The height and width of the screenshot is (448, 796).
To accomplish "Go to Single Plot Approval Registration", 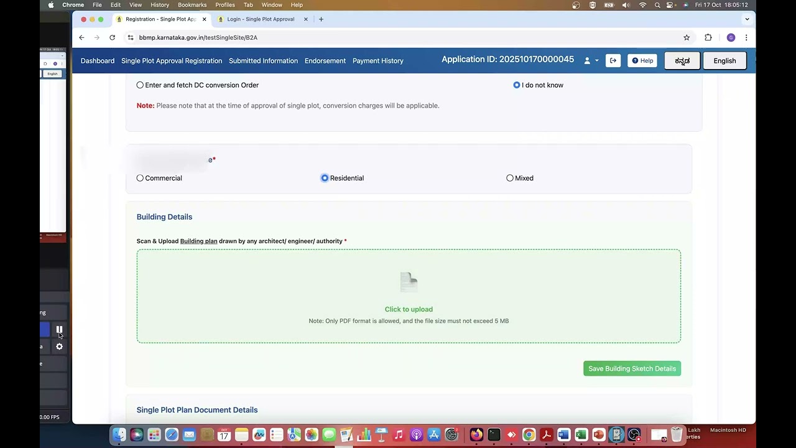I will (172, 61).
